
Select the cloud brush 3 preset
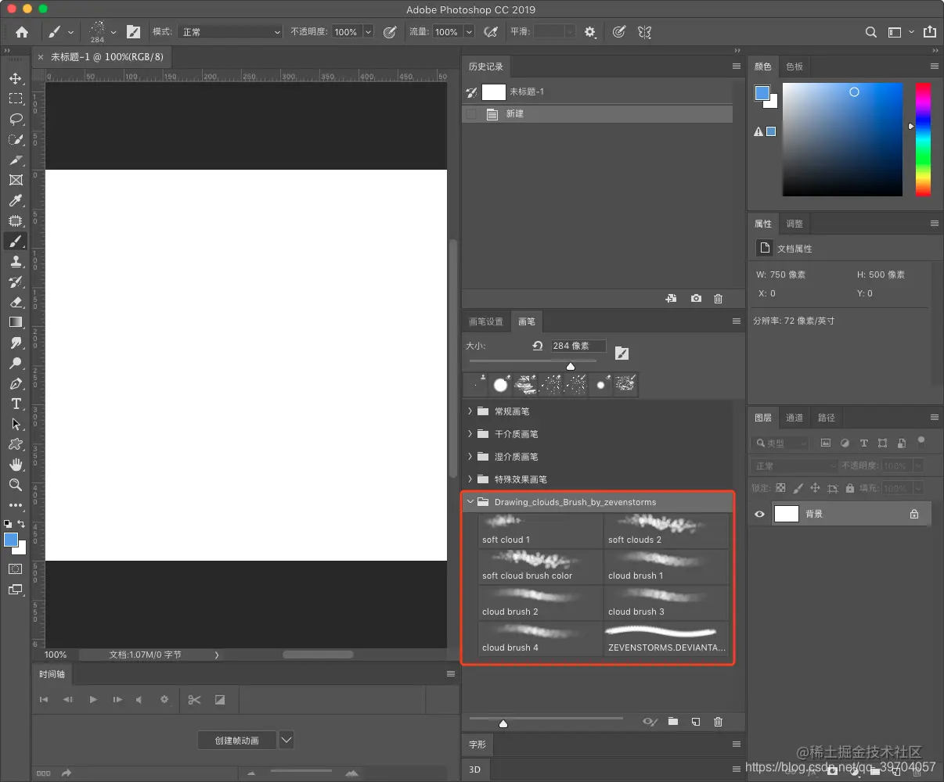(x=666, y=602)
